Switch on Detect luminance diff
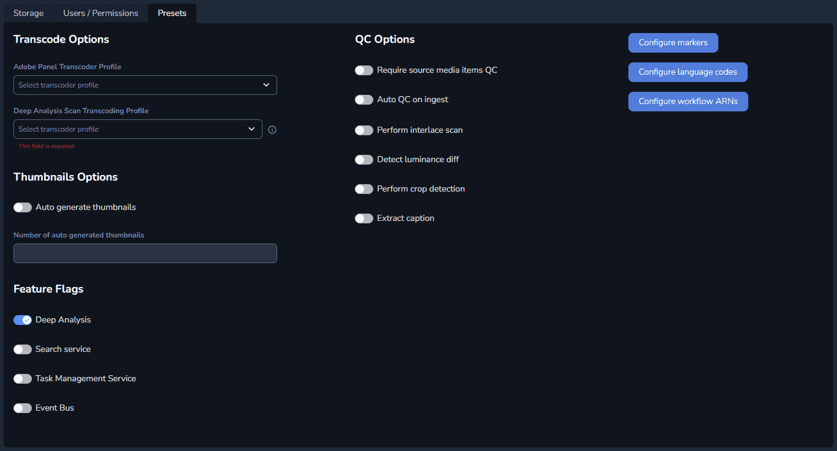The image size is (837, 451). 364,160
